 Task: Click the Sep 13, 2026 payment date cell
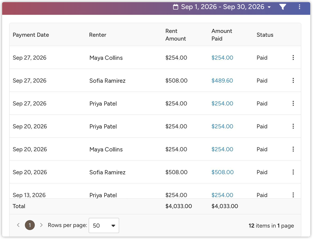29,195
